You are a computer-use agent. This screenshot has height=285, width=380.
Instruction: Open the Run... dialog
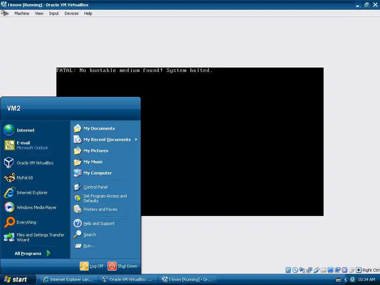(105, 246)
